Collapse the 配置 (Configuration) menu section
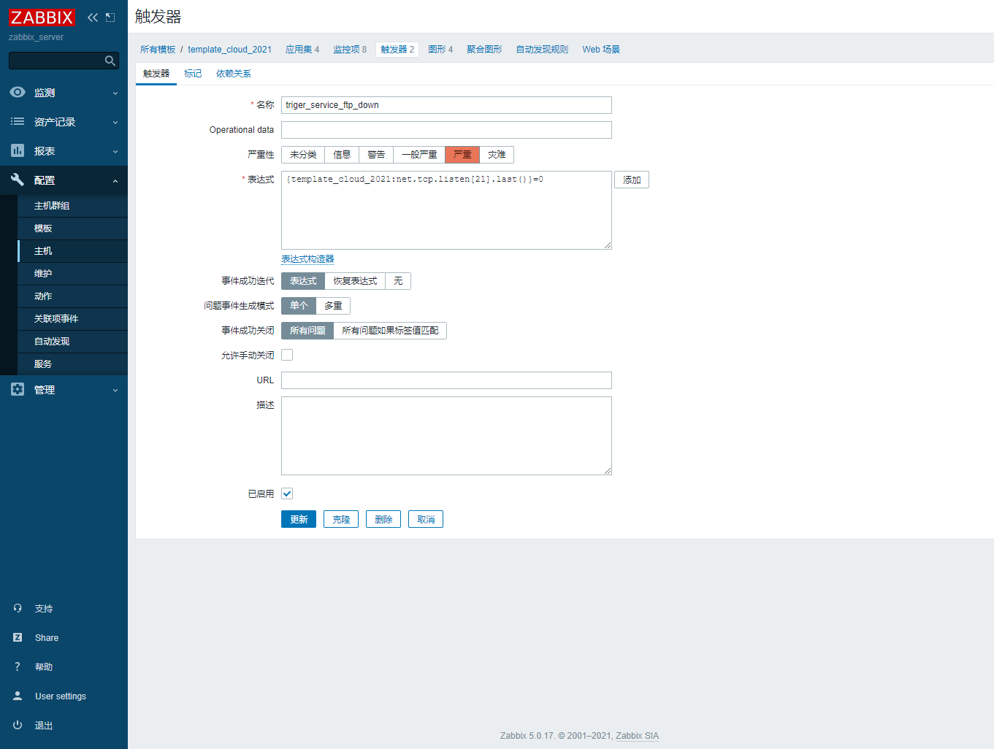 coord(64,180)
